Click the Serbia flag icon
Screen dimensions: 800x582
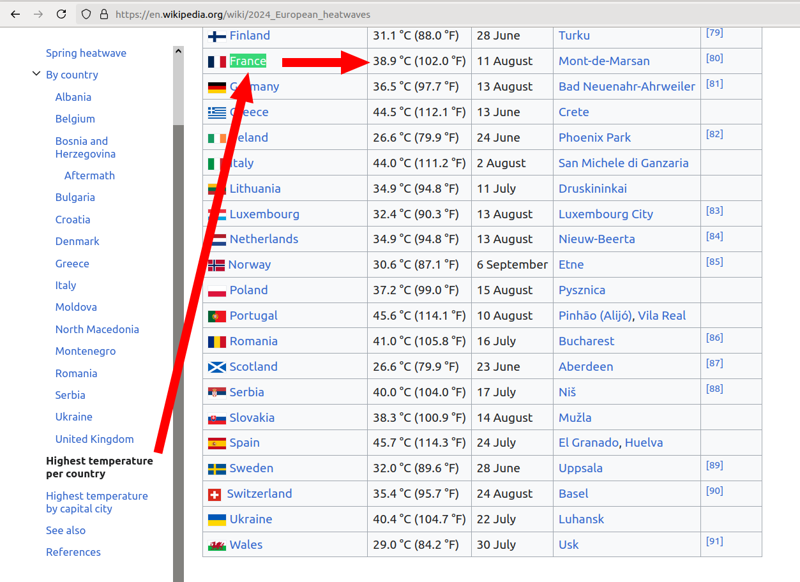coord(217,392)
